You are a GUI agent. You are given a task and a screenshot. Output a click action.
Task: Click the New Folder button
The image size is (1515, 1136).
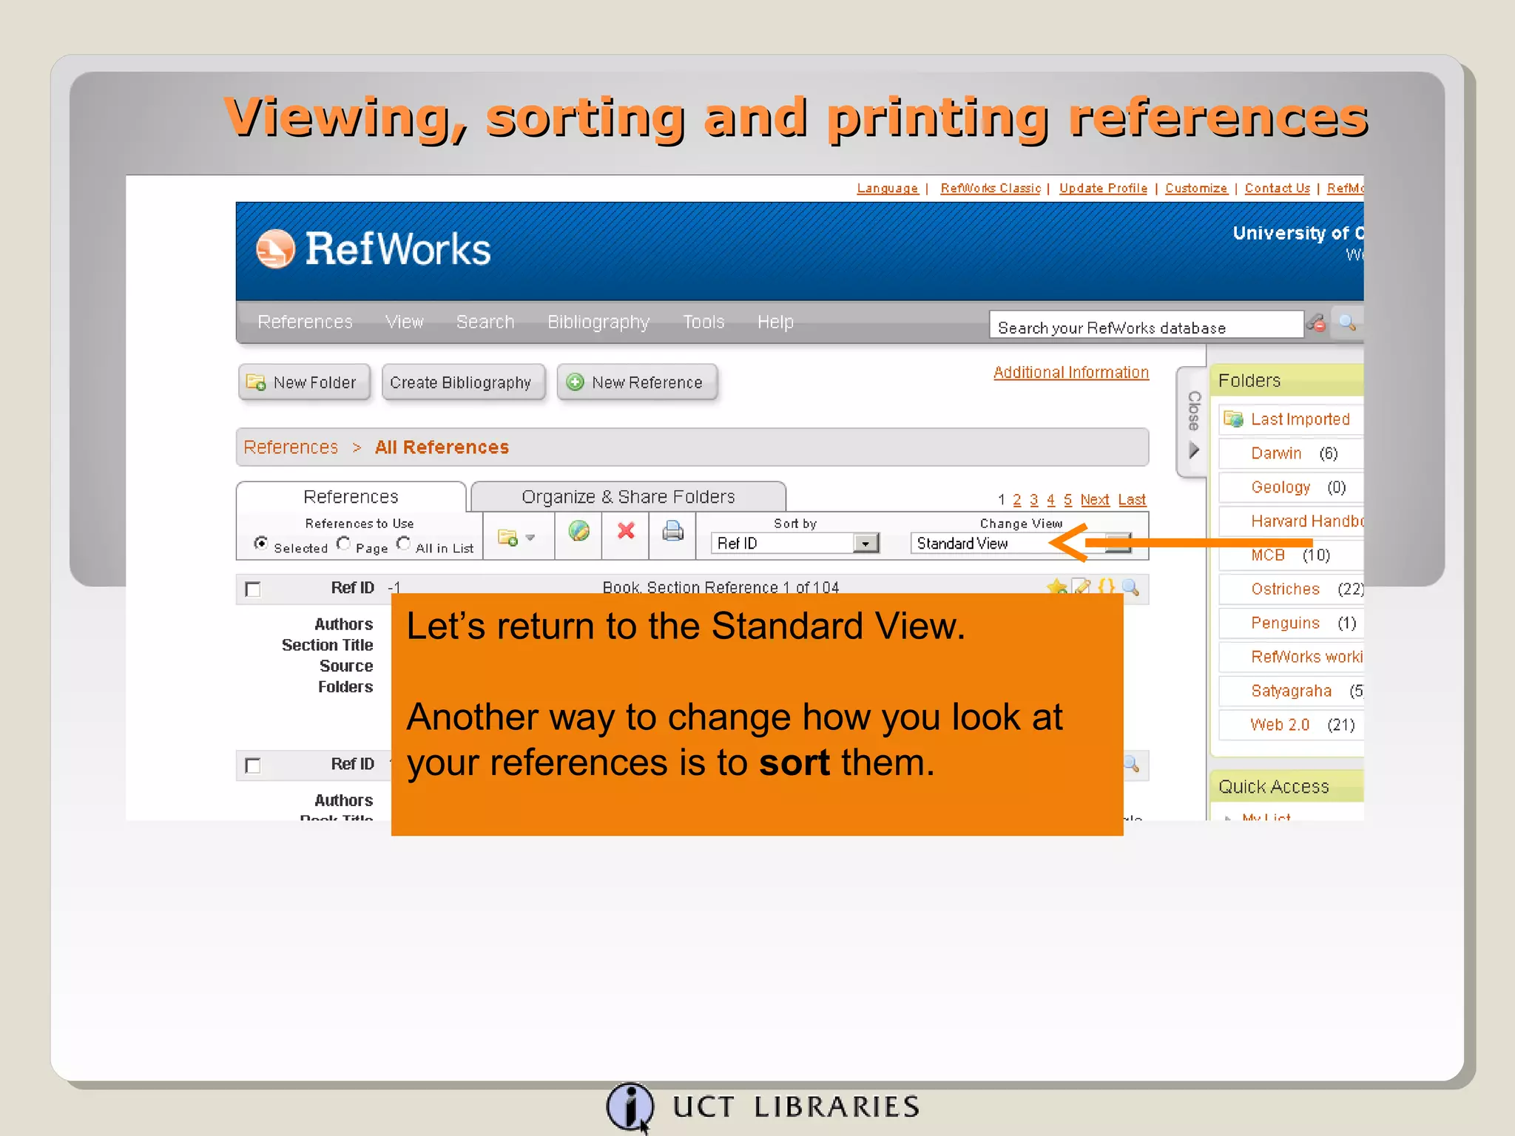[304, 382]
